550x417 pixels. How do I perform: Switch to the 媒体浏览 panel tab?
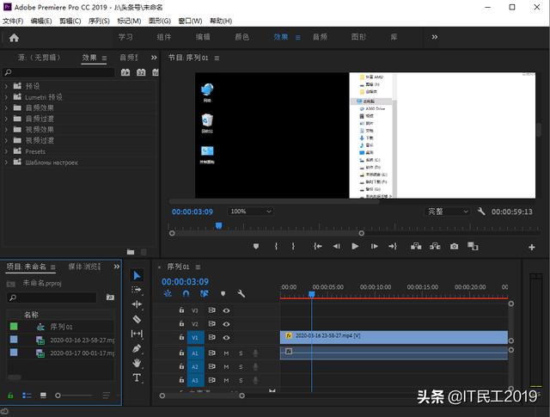click(84, 267)
